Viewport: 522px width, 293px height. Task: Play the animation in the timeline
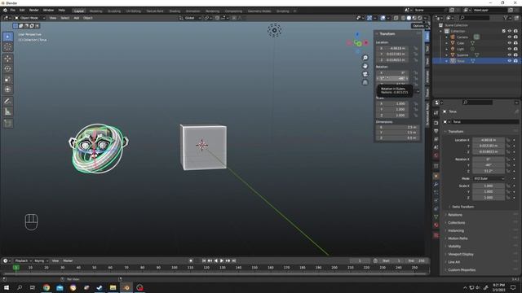(222, 260)
